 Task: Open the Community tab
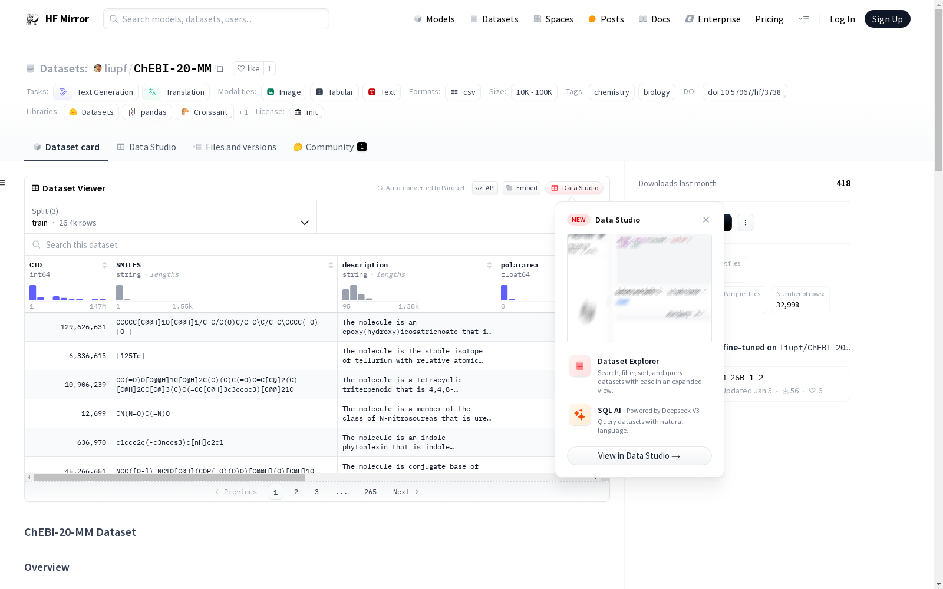[x=329, y=147]
